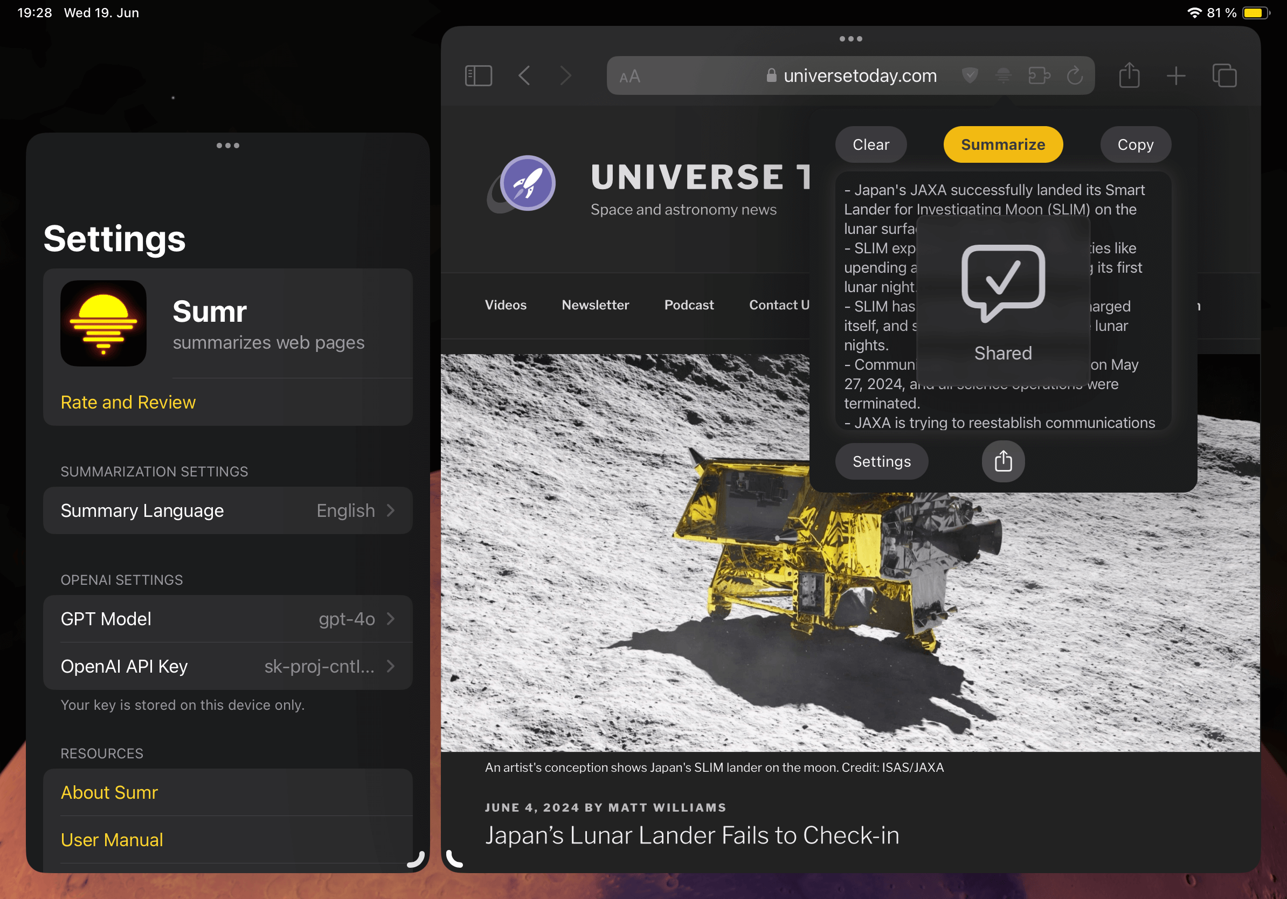
Task: Tap the Sumr app icon
Action: pos(103,323)
